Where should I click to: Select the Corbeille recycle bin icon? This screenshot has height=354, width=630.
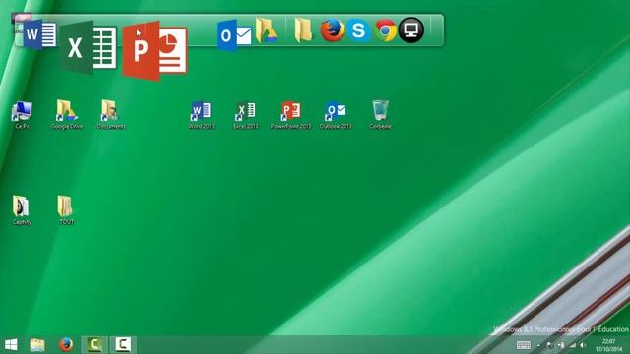(x=380, y=115)
